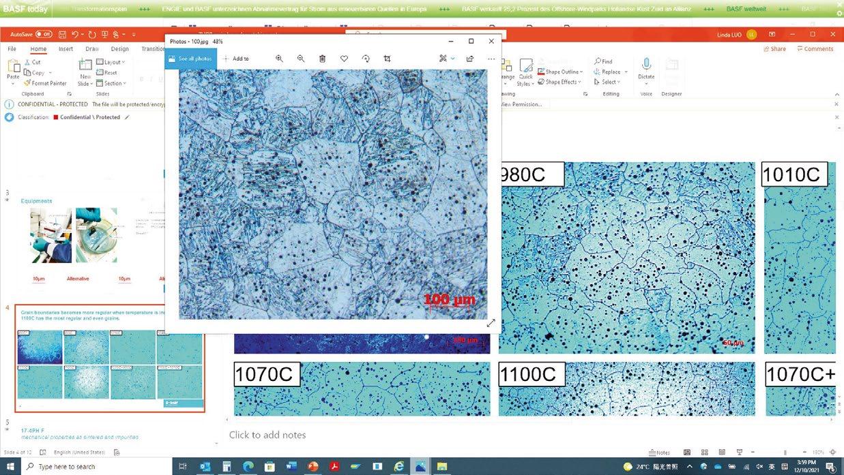Open the Action Center notifications icon
Viewport: 844px width, 475px height.
click(831, 467)
